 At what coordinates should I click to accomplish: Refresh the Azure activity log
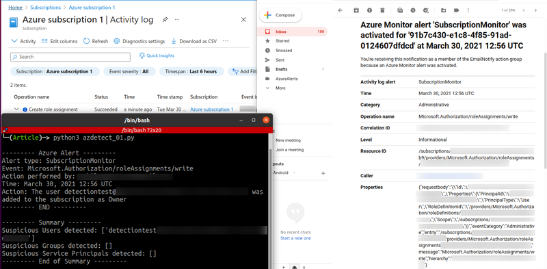pos(96,41)
